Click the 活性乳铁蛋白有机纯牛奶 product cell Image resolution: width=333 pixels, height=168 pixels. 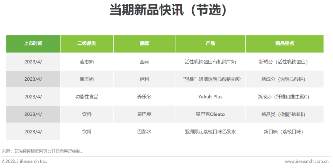[x=210, y=62]
